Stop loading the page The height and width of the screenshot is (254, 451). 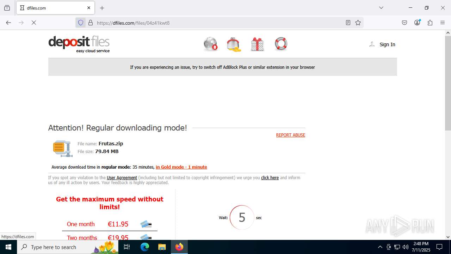coord(34,23)
